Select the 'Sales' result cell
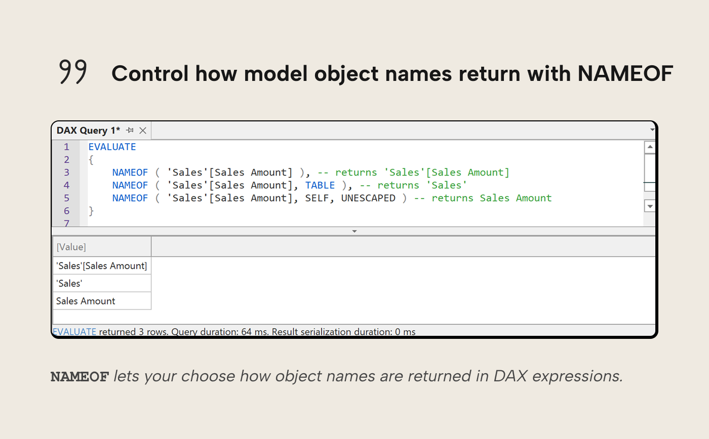This screenshot has height=439, width=709. [102, 283]
